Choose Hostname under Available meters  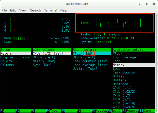[x=120, y=84]
